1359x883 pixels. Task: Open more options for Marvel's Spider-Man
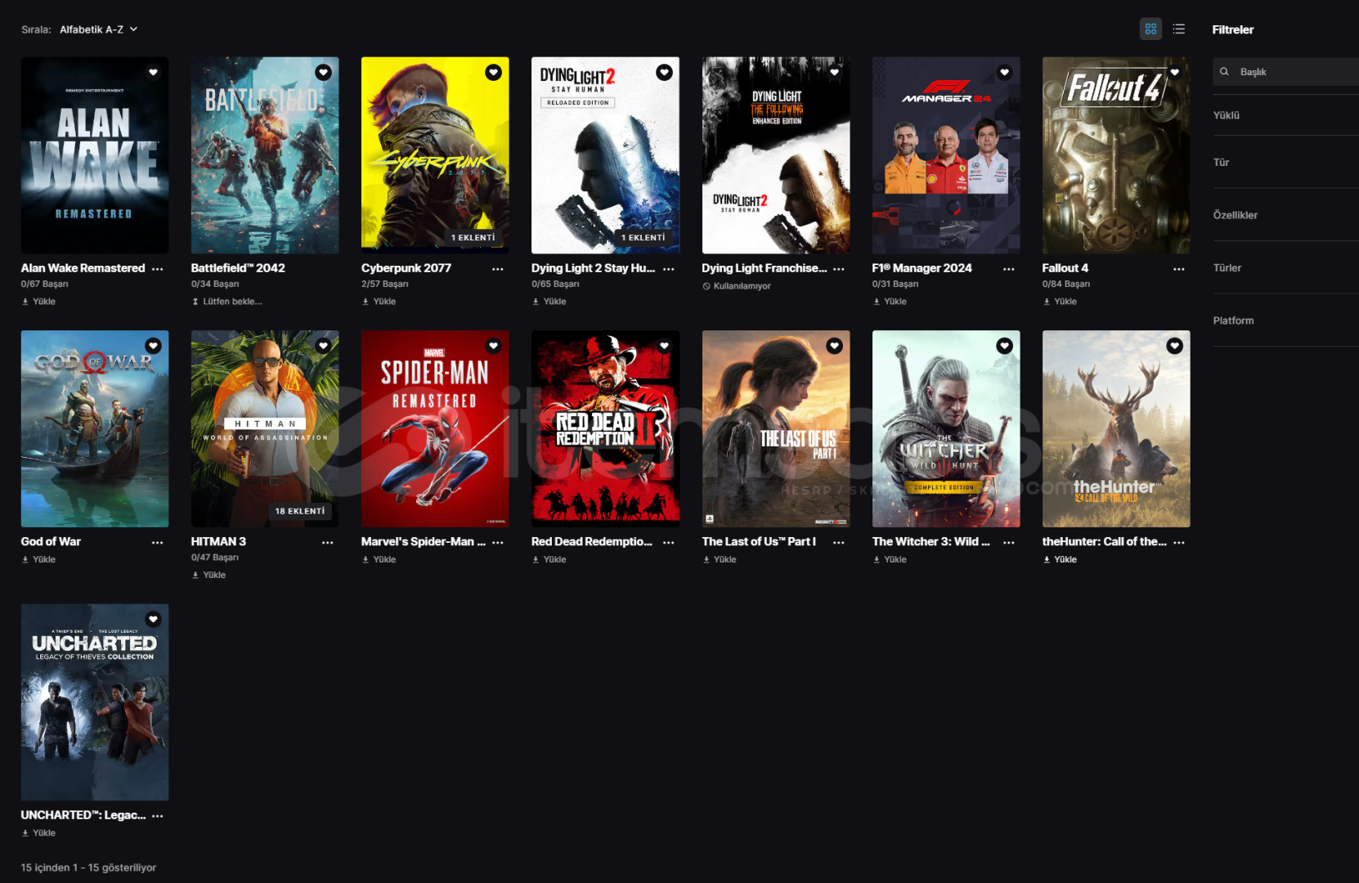tap(498, 543)
